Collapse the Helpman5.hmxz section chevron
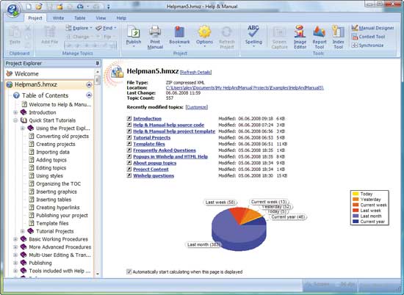Viewport: 404px width, 295px height. click(89, 84)
